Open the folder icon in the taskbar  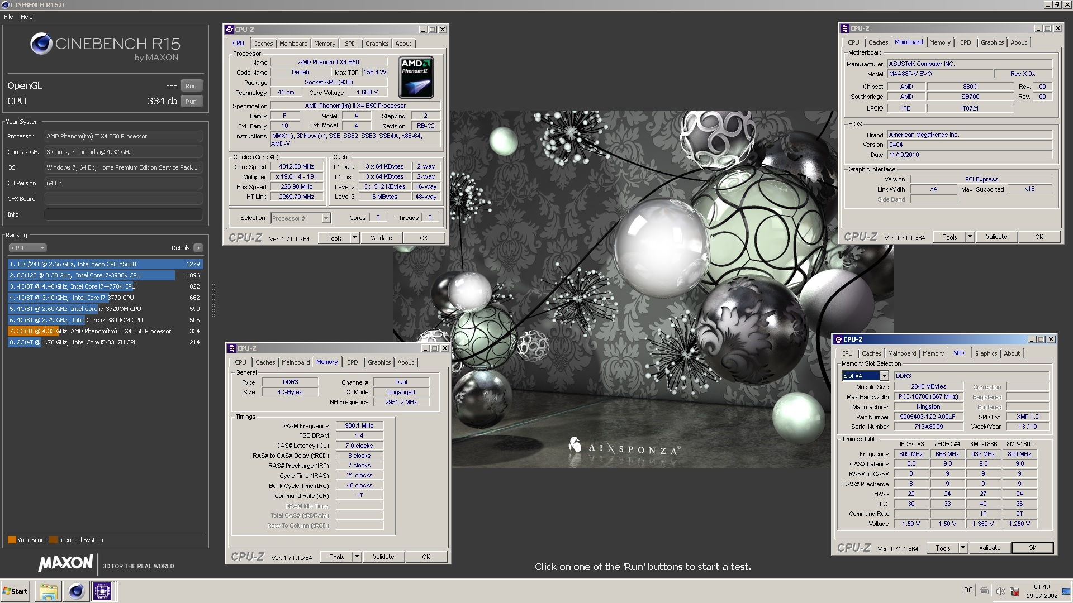tap(49, 591)
